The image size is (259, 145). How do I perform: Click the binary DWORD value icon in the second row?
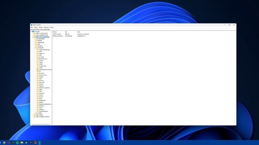pyautogui.click(x=54, y=36)
